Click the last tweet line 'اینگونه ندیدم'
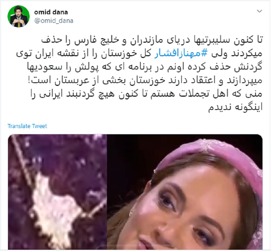Image resolution: width=271 pixels, height=252 pixels. tap(235, 107)
